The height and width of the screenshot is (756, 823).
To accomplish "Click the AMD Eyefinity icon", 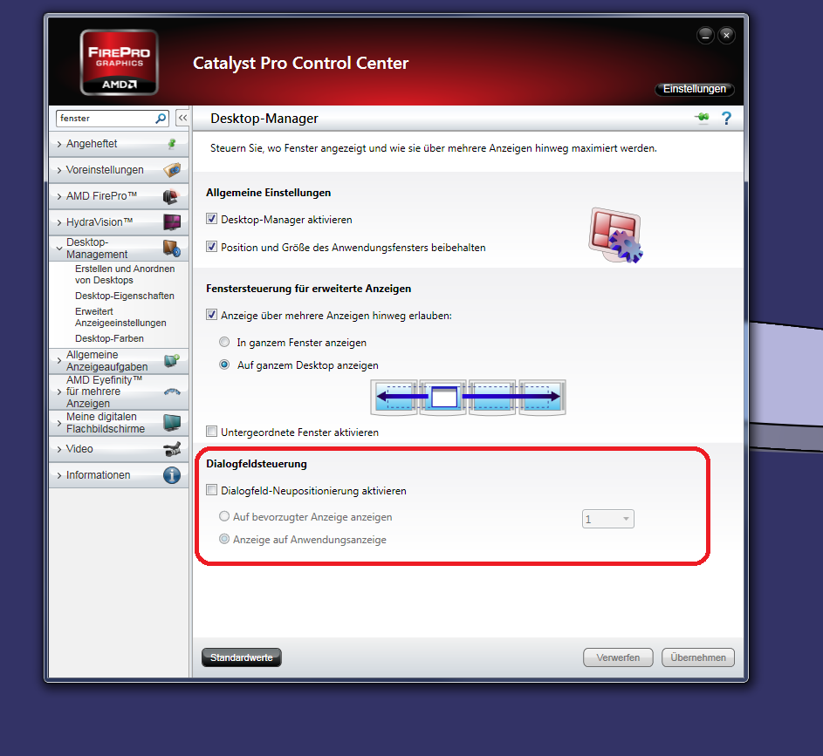I will [172, 392].
